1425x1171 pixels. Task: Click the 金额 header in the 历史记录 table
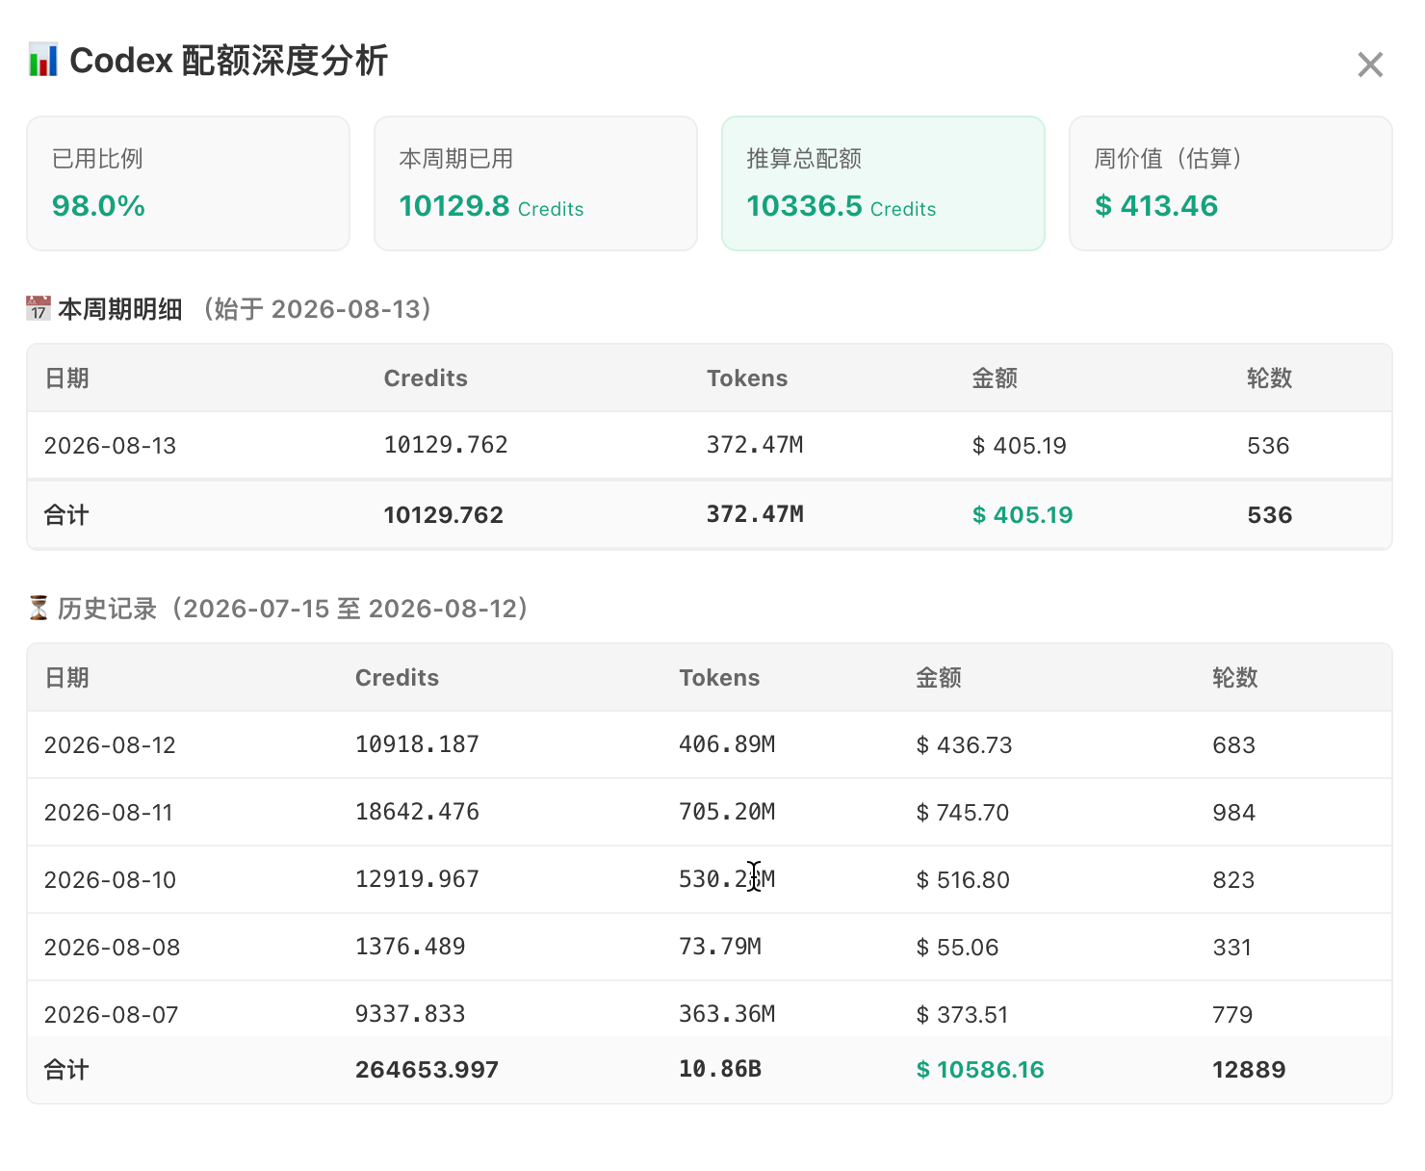(x=939, y=678)
